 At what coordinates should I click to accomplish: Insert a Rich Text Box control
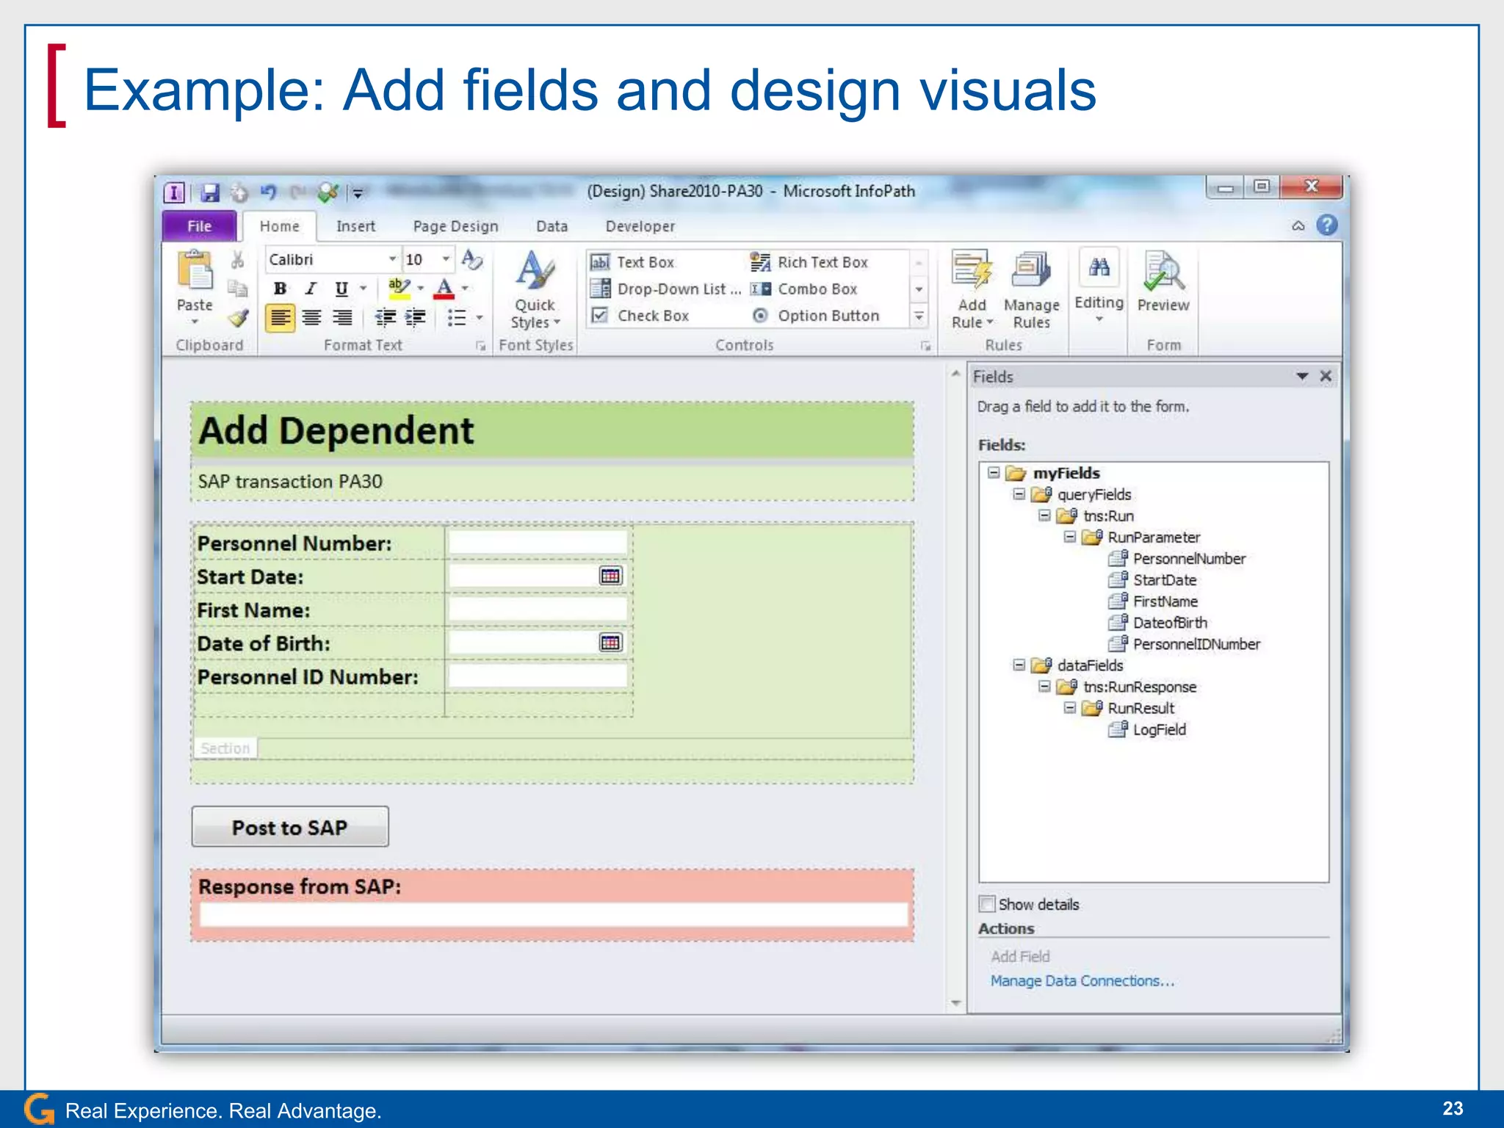(809, 262)
